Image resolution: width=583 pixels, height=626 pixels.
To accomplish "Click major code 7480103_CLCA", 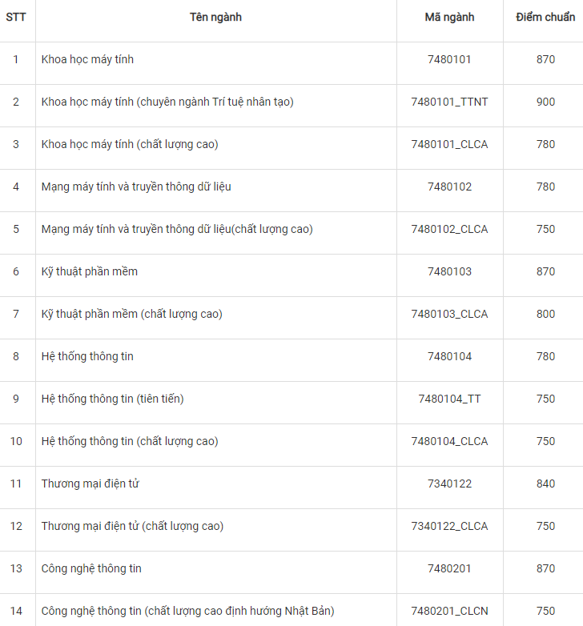I will (x=449, y=315).
